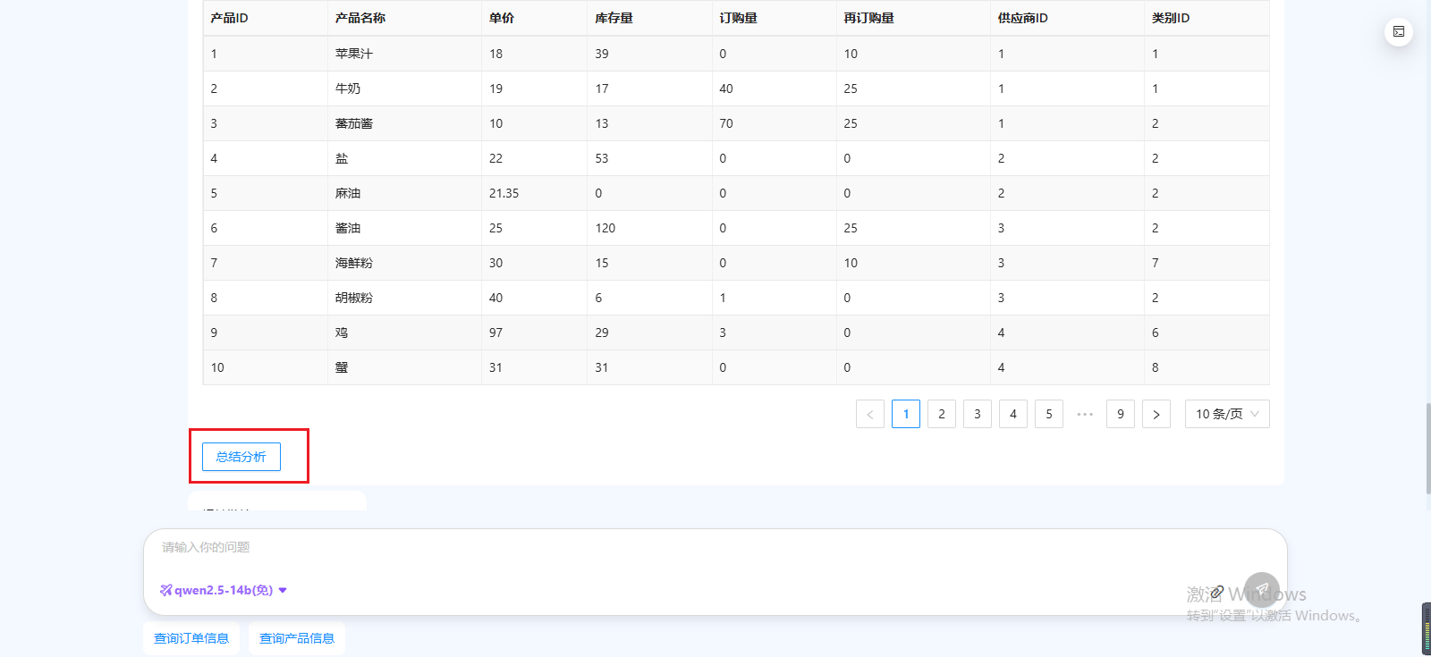Screen dimensions: 1431x657
Task: Click the pagination ellipsis jump dots
Action: click(x=1085, y=414)
